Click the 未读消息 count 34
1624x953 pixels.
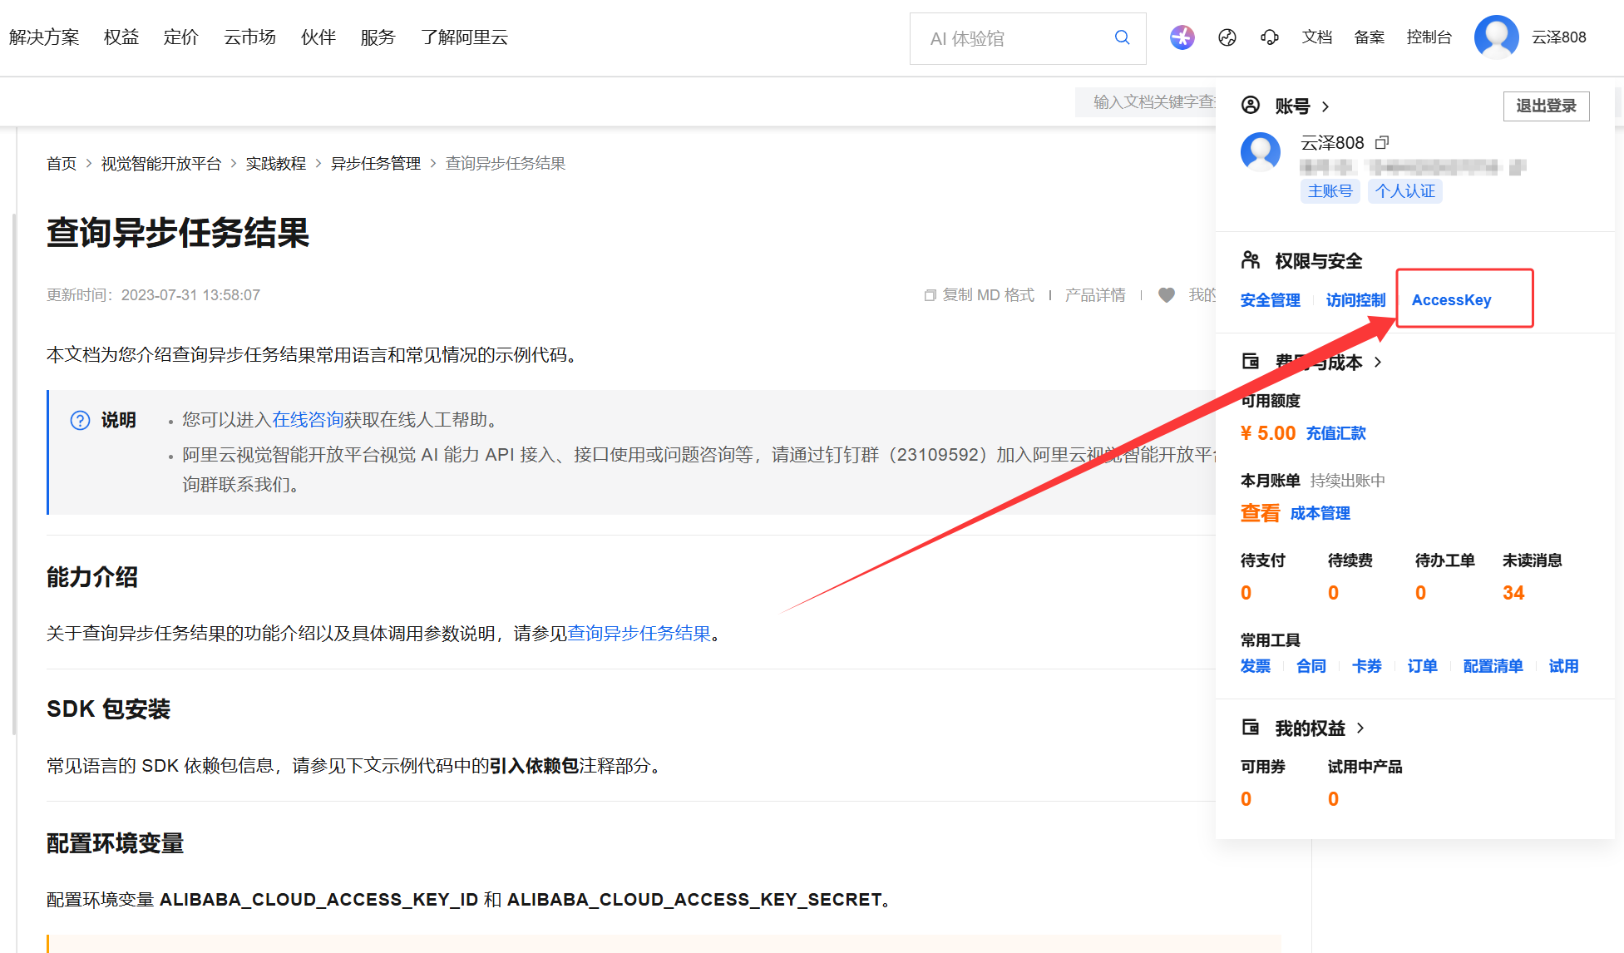coord(1513,593)
